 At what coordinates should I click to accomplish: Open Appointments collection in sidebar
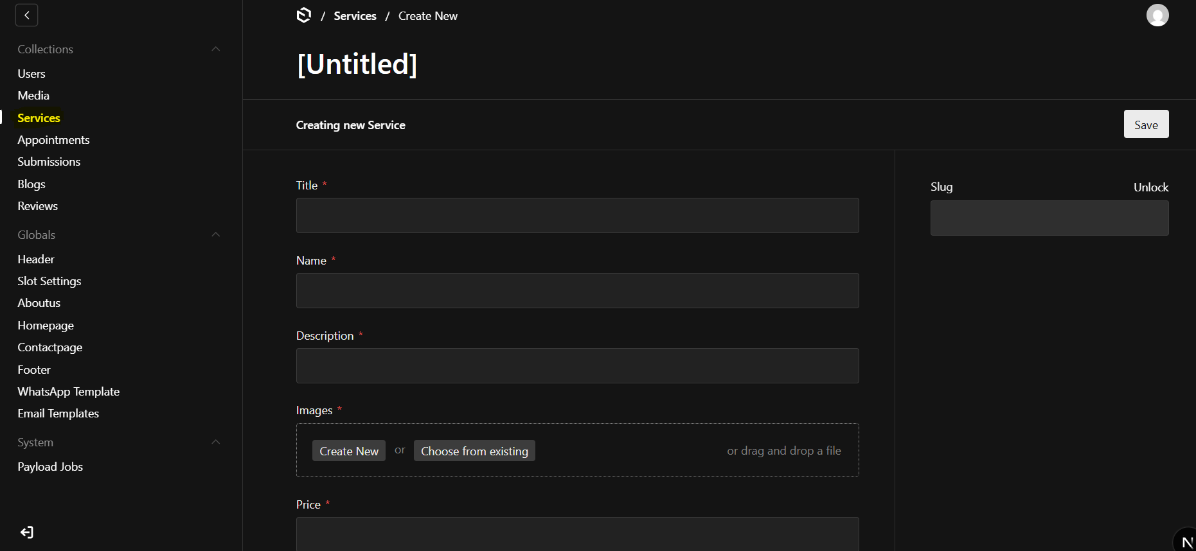(53, 140)
